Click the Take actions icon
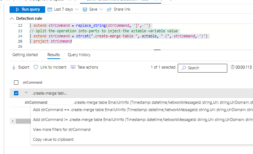The height and width of the screenshot is (154, 253). pos(73,67)
